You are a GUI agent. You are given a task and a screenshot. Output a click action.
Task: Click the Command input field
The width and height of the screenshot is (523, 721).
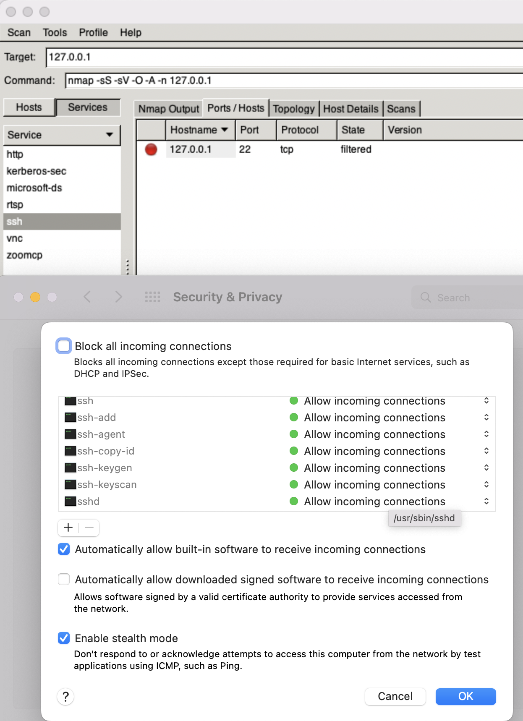[x=294, y=81]
